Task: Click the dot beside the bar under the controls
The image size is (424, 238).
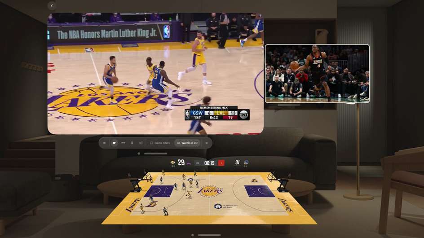Action: click(x=139, y=154)
